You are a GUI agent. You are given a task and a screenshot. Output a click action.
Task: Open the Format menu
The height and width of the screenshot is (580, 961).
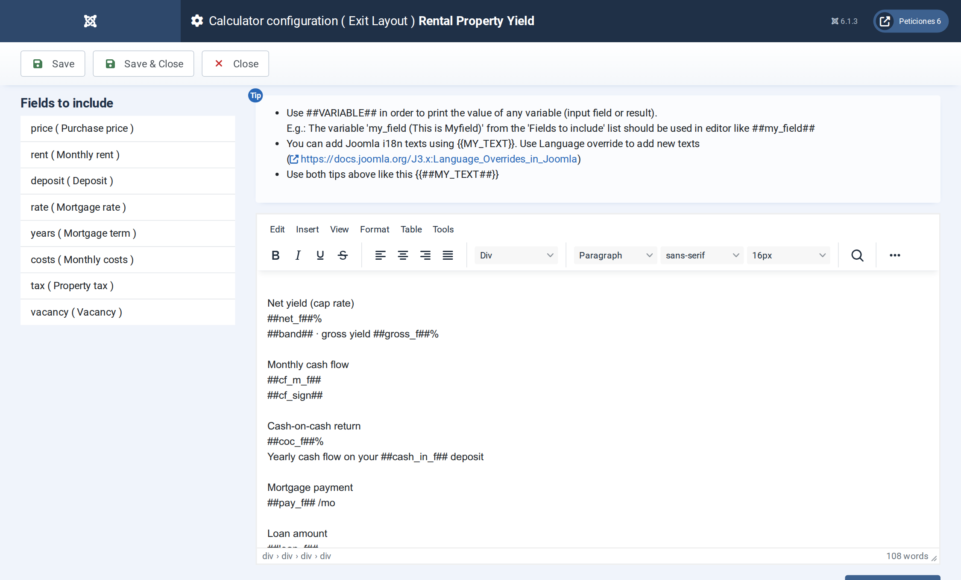(x=375, y=229)
